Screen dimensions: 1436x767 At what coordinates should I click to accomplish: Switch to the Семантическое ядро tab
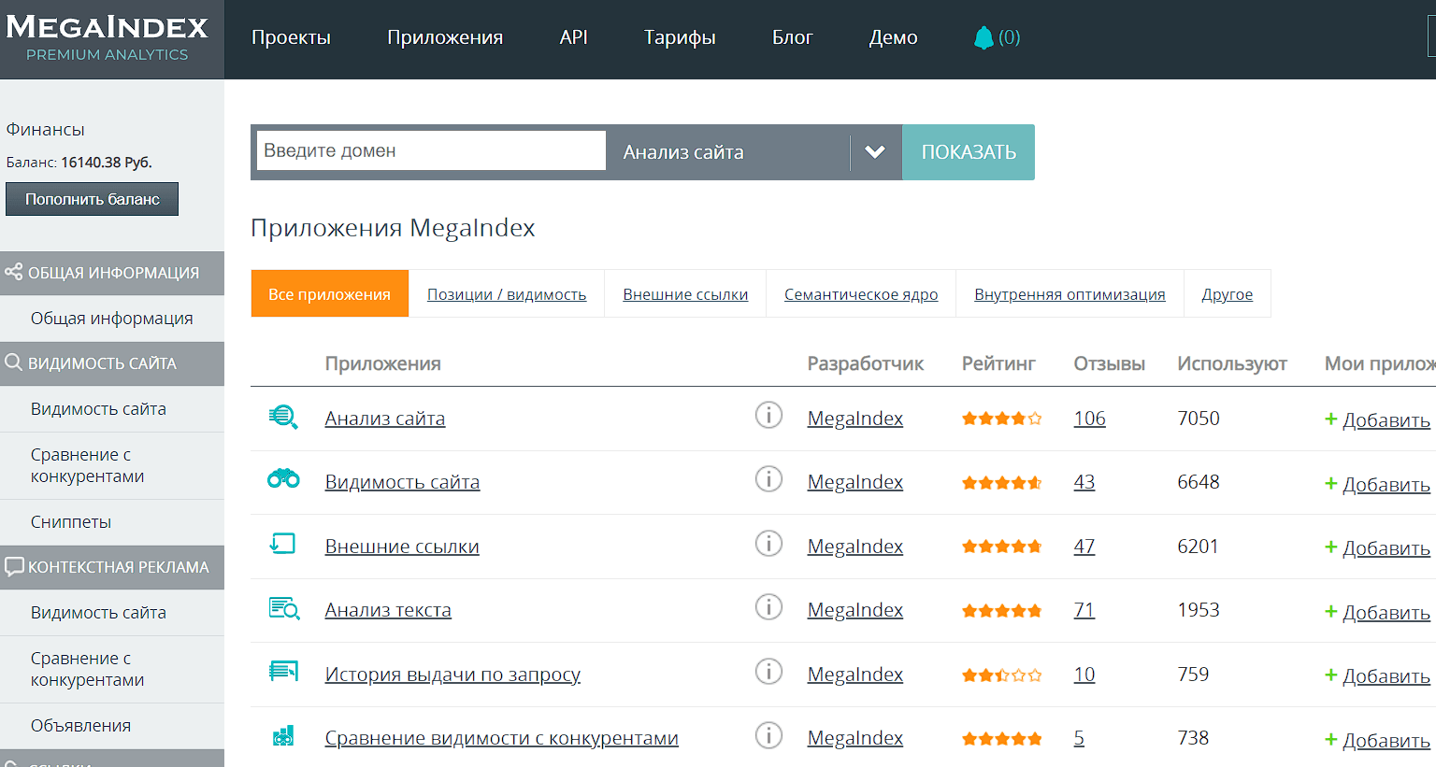click(x=861, y=294)
